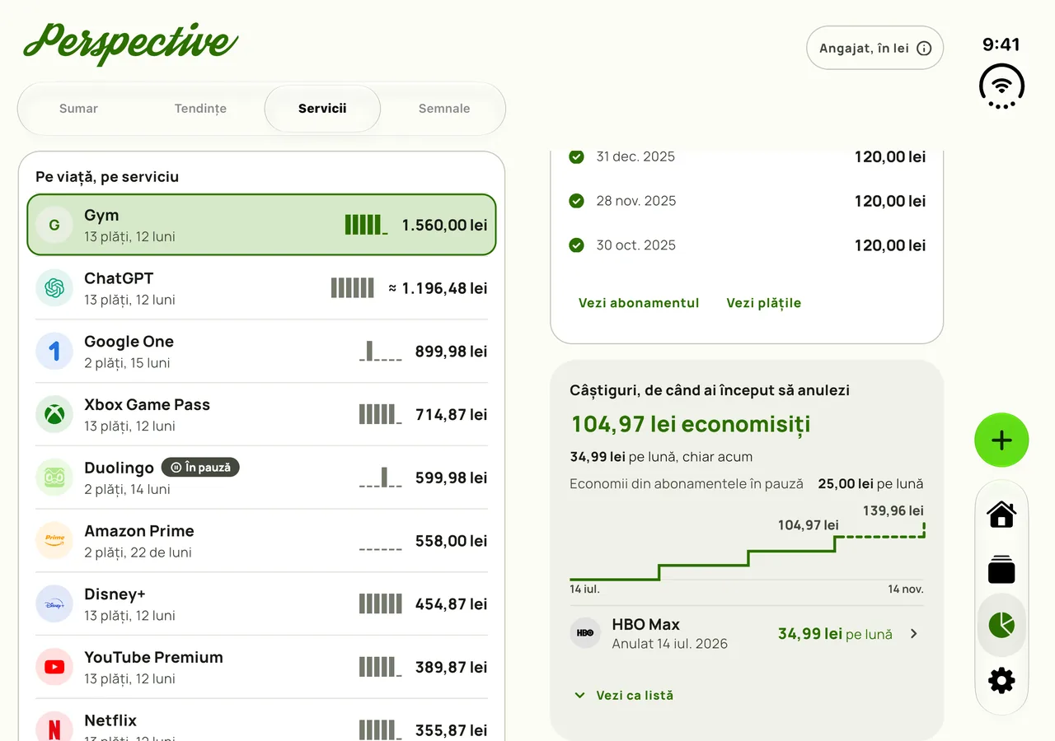
Task: Click the savings step chart line
Action: (x=747, y=552)
